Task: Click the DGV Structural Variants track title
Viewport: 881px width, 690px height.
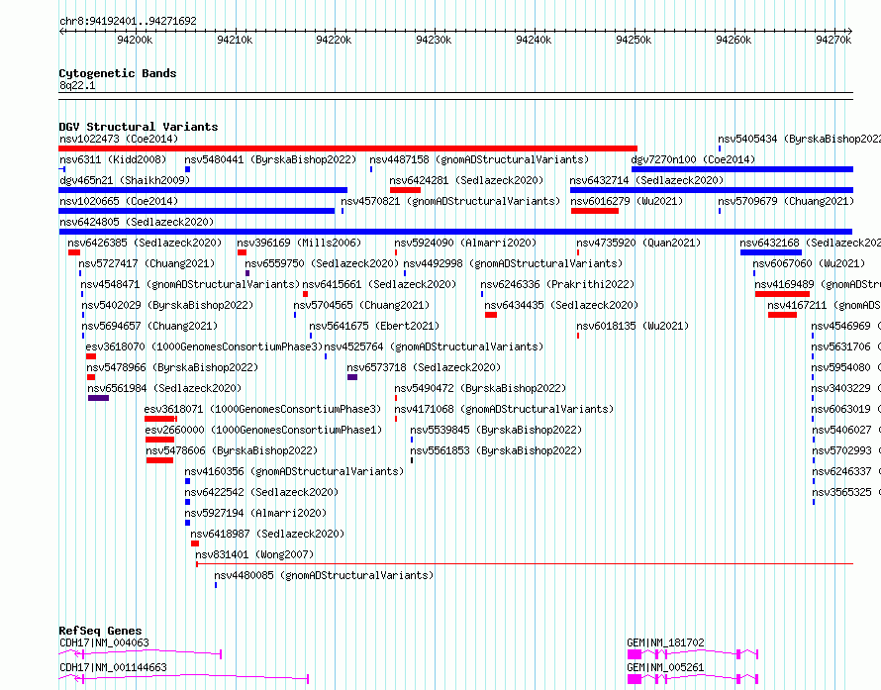Action: 139,127
